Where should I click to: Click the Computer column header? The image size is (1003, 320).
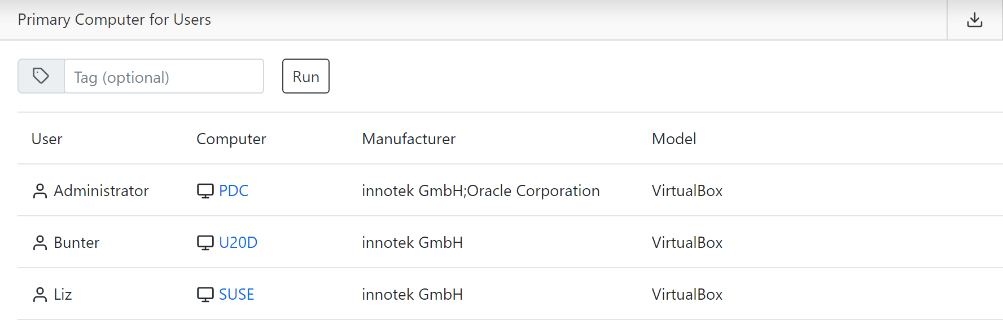point(231,139)
